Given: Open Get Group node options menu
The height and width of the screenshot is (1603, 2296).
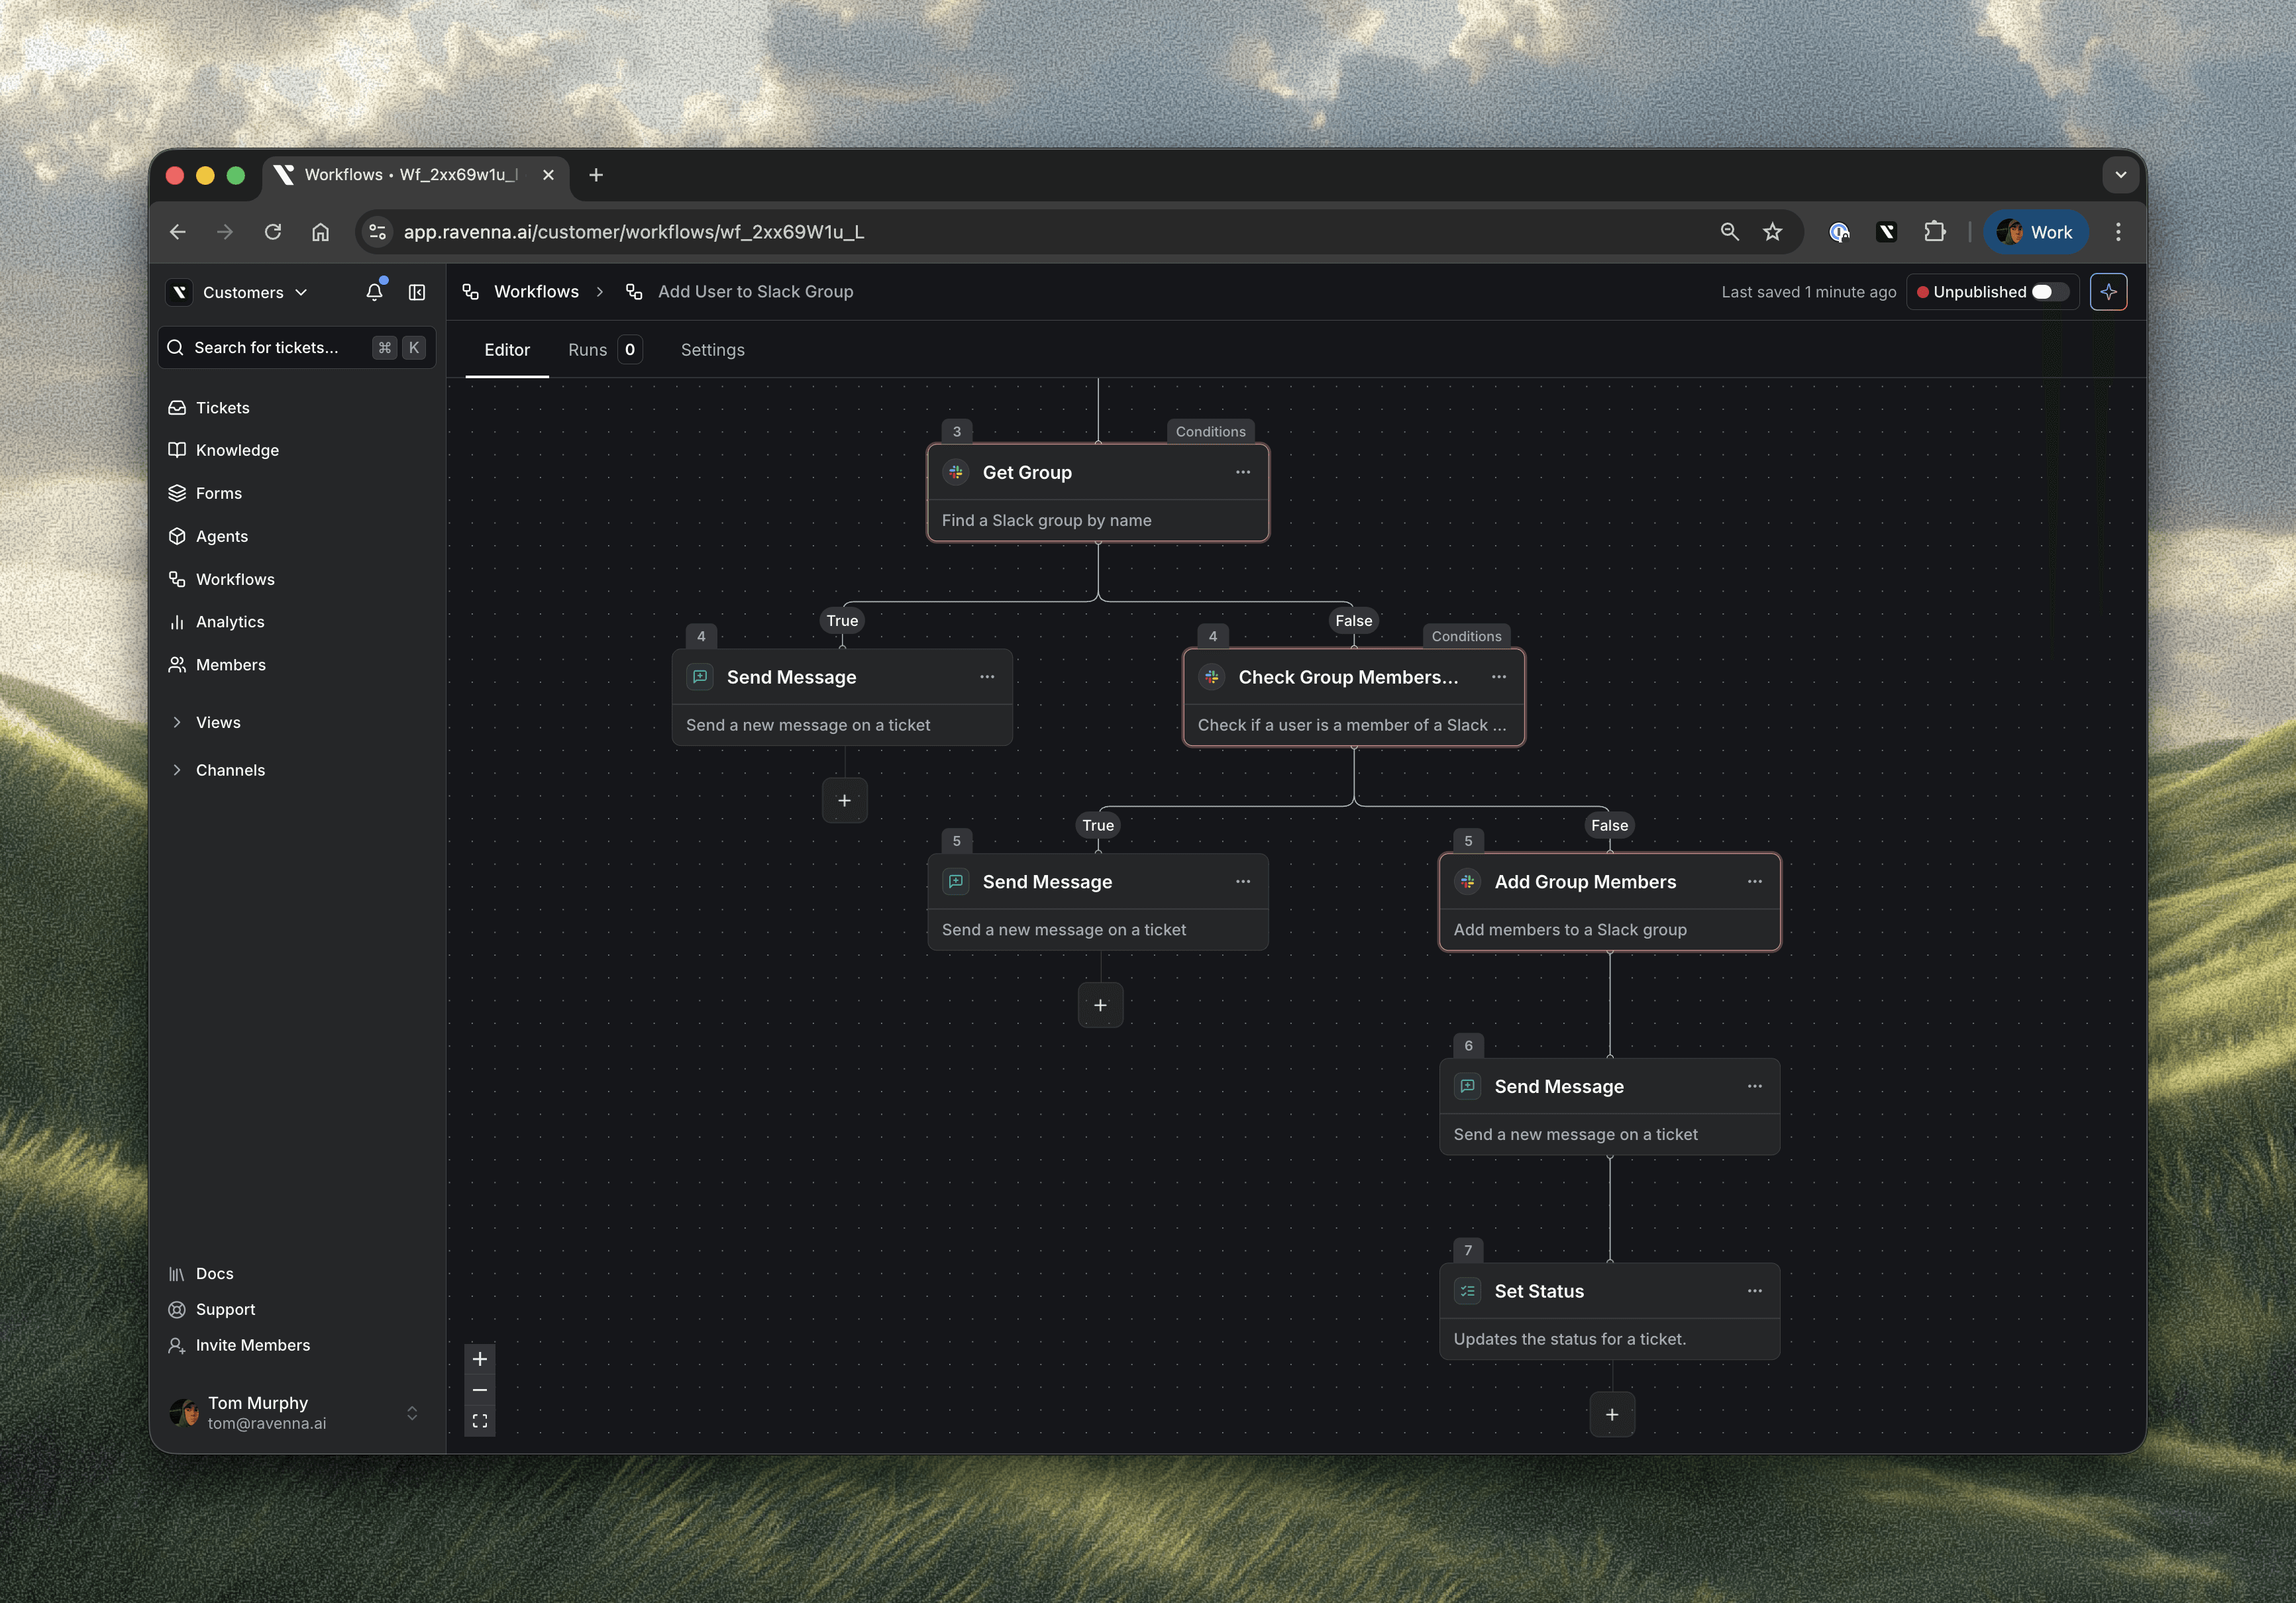Looking at the screenshot, I should [1243, 472].
